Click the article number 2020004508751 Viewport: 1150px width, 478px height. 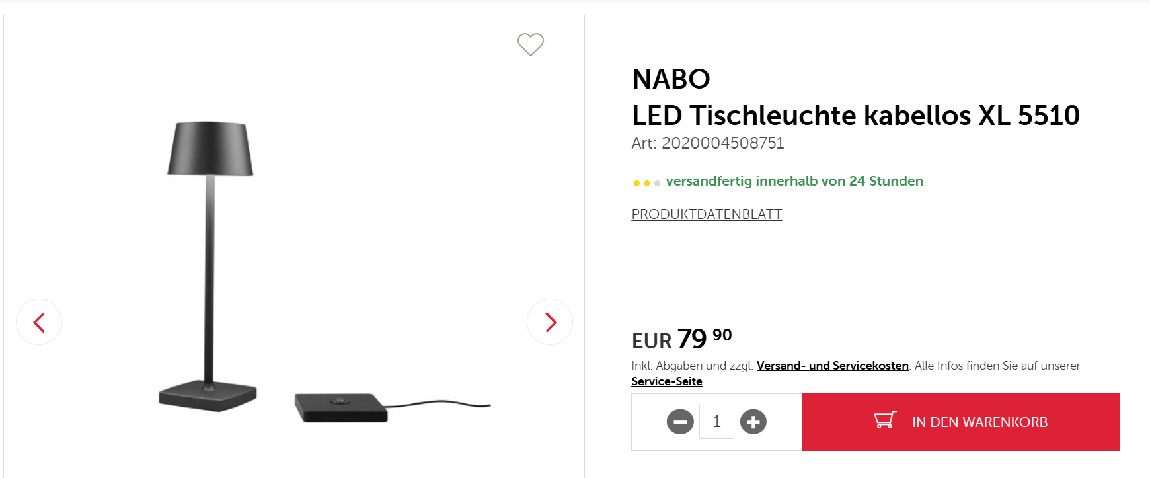[x=722, y=143]
